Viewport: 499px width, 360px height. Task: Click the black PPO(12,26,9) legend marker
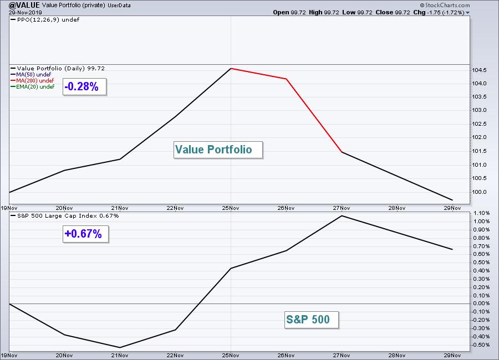(13, 20)
